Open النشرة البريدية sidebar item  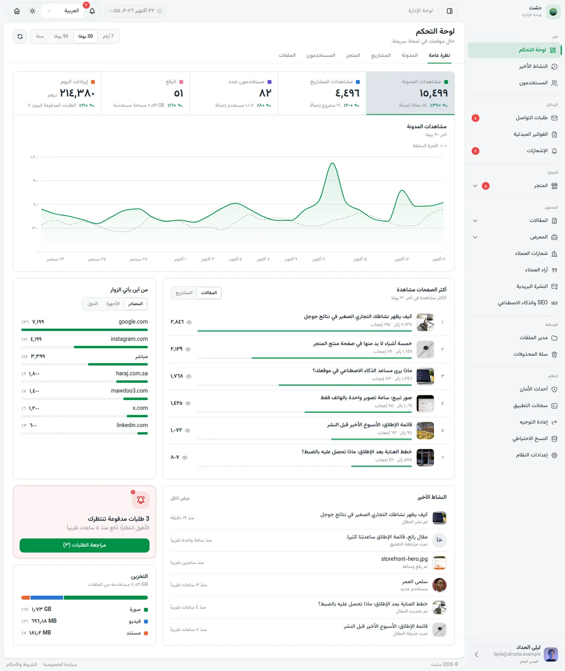coord(515,287)
